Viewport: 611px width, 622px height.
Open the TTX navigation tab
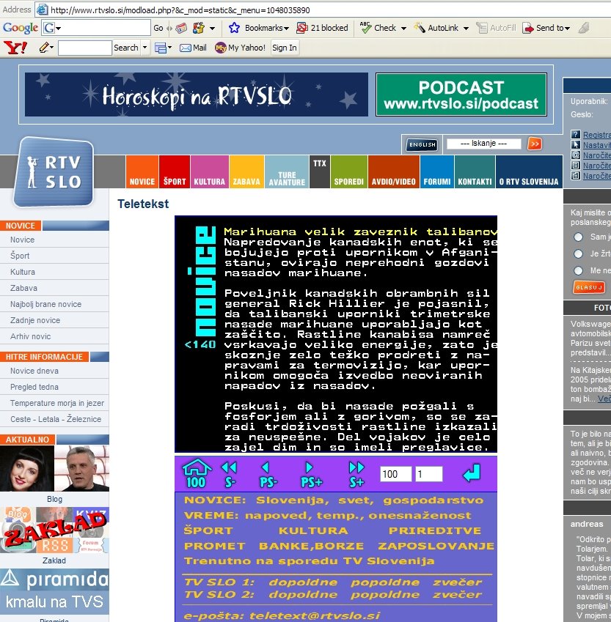pyautogui.click(x=319, y=171)
